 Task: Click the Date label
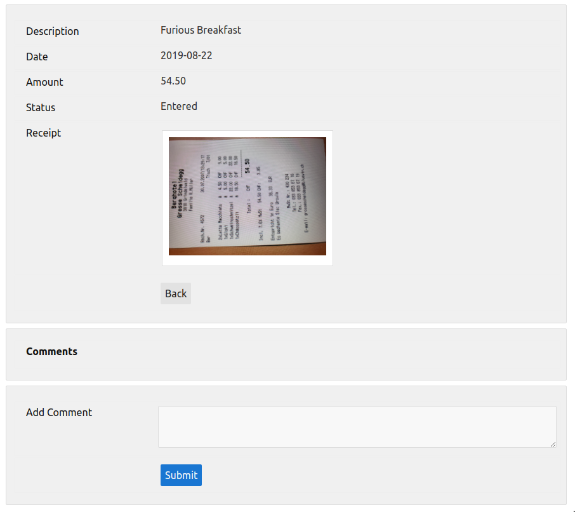tap(37, 57)
